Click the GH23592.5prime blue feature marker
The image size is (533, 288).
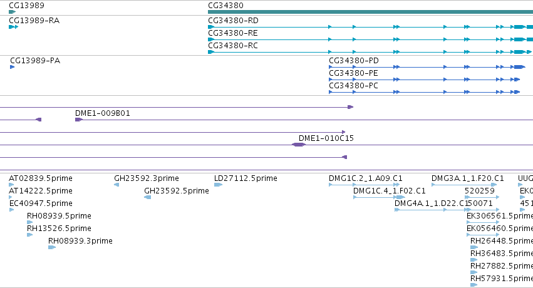coord(148,197)
